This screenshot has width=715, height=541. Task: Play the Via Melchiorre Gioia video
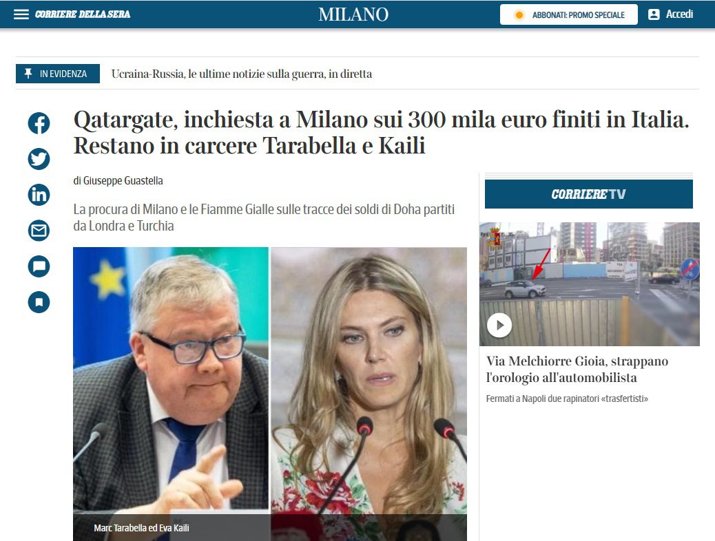pos(499,326)
